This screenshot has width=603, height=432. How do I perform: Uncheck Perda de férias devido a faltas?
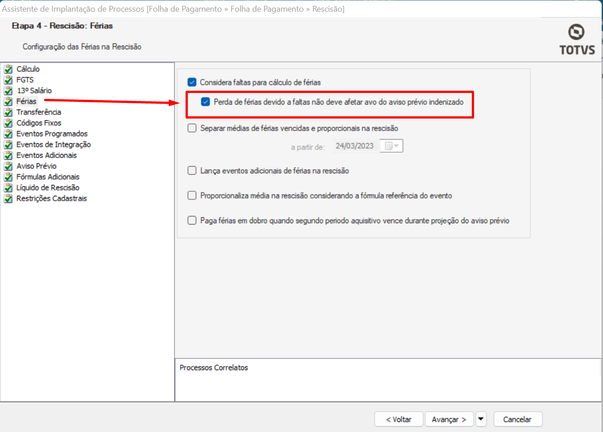tap(205, 102)
